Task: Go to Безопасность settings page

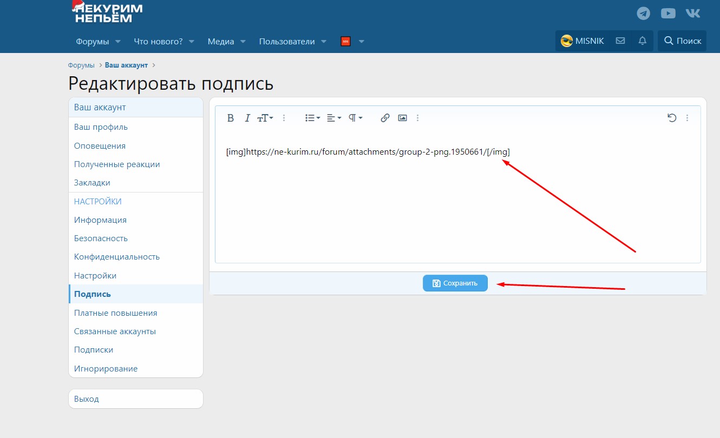Action: 101,238
